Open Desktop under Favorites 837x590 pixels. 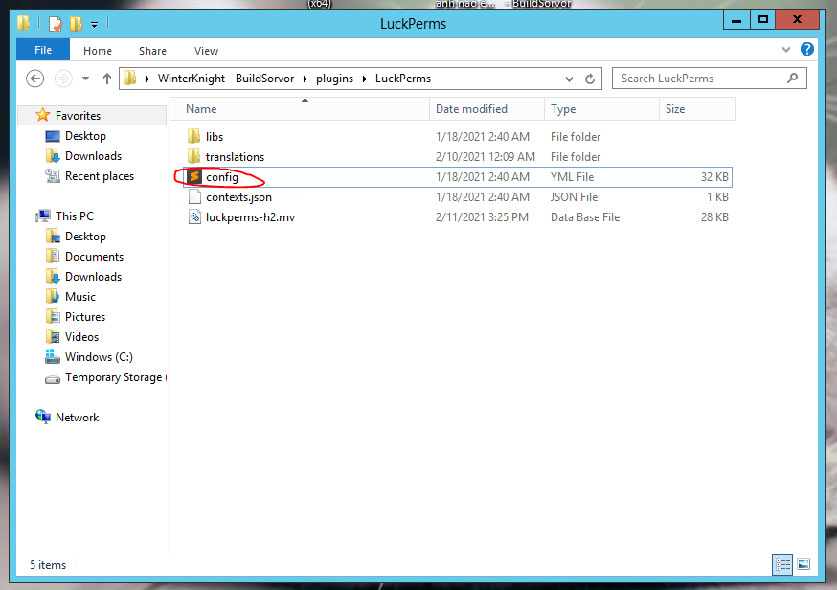point(85,136)
